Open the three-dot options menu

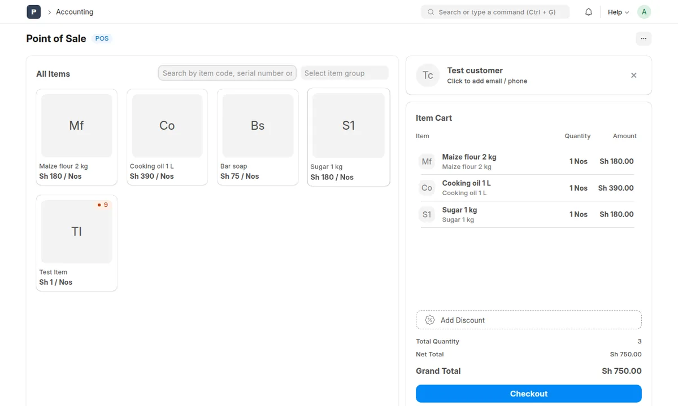point(644,38)
